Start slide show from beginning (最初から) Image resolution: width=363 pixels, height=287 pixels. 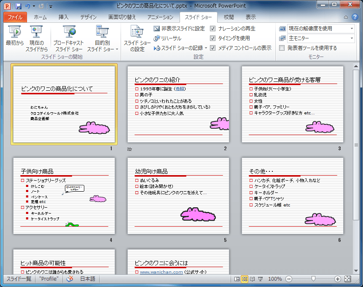15,36
